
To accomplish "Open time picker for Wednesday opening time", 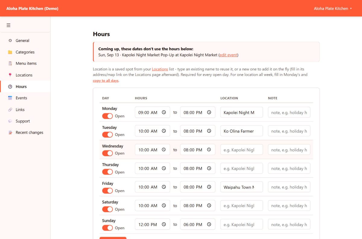I will click(x=164, y=150).
